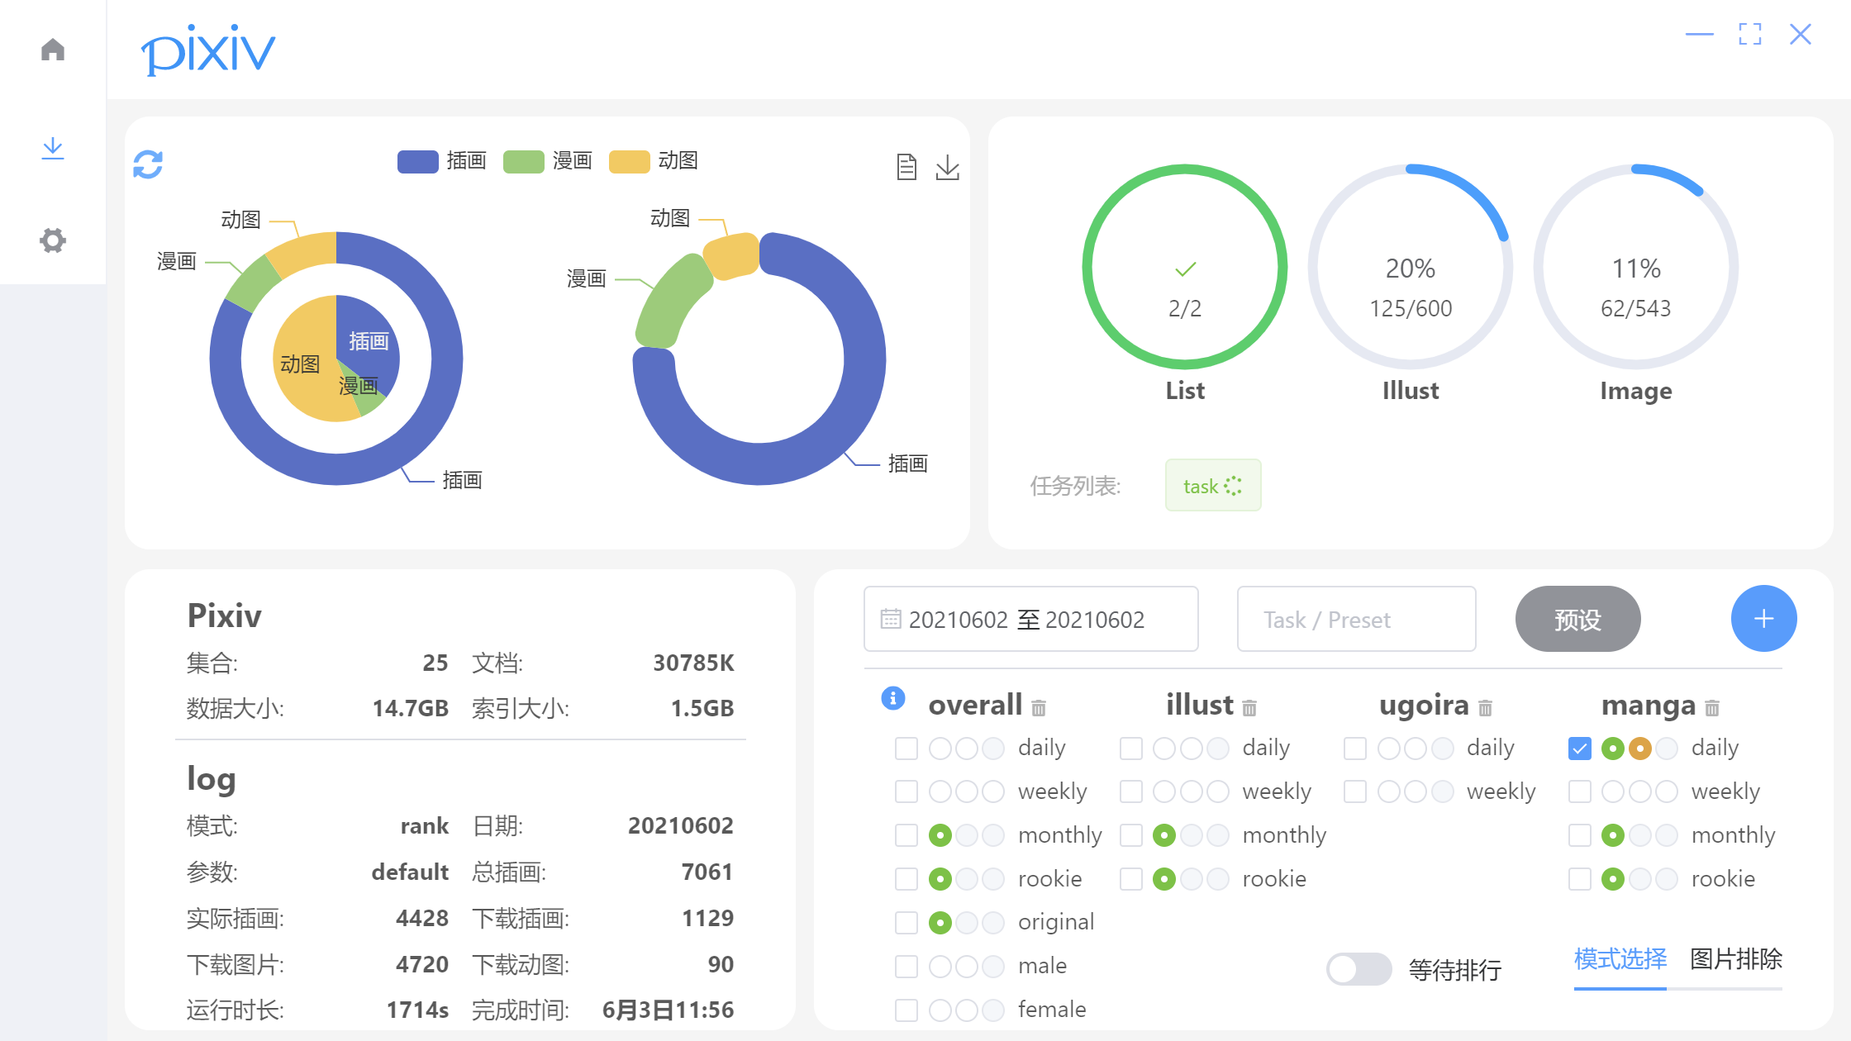
Task: Select the 模式选择 tab
Action: coord(1620,959)
